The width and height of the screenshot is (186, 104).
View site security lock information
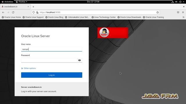tap(37, 12)
